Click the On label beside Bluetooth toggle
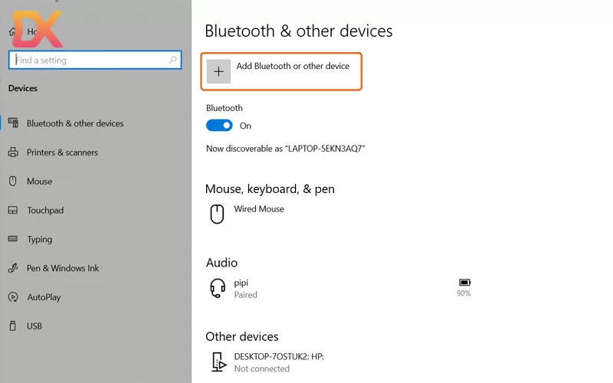The image size is (613, 383). click(245, 126)
